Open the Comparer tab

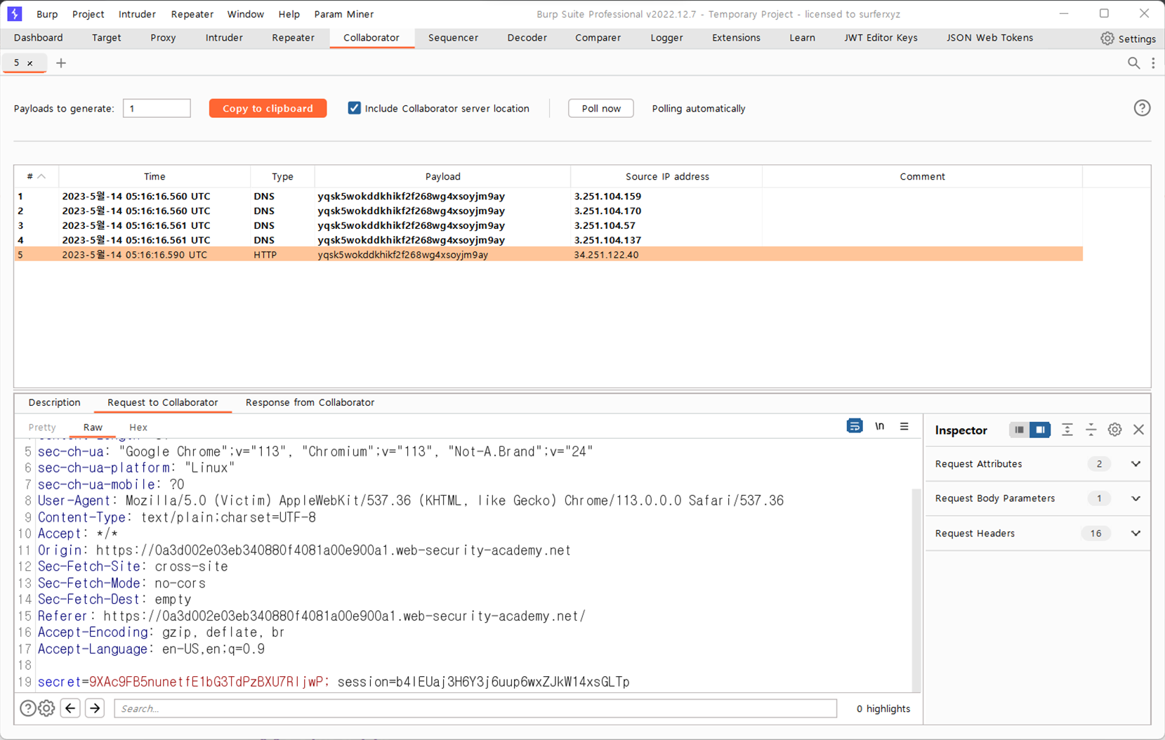(598, 38)
